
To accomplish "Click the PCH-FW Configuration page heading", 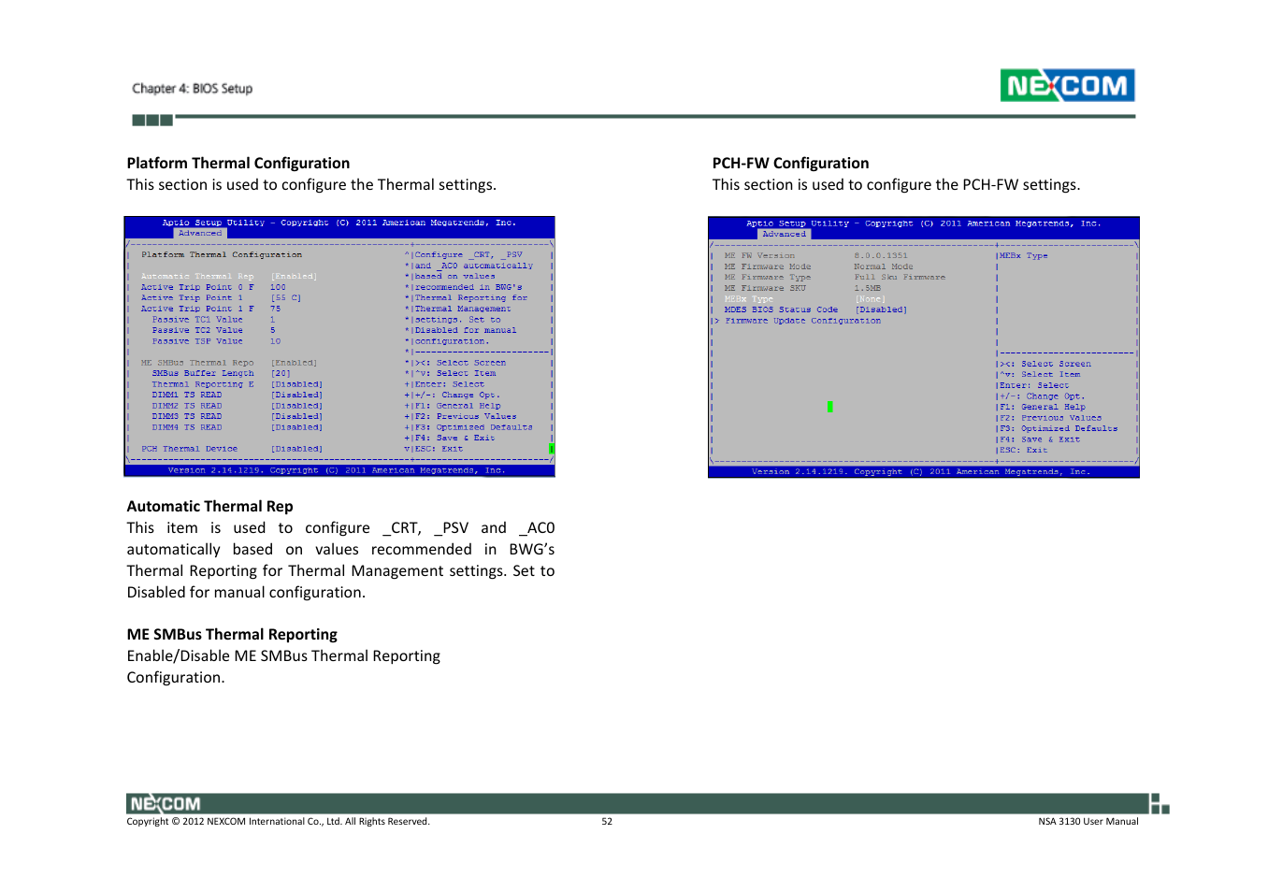I will (791, 163).
